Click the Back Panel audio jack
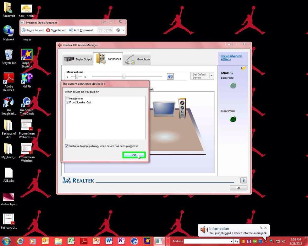 [x=233, y=85]
